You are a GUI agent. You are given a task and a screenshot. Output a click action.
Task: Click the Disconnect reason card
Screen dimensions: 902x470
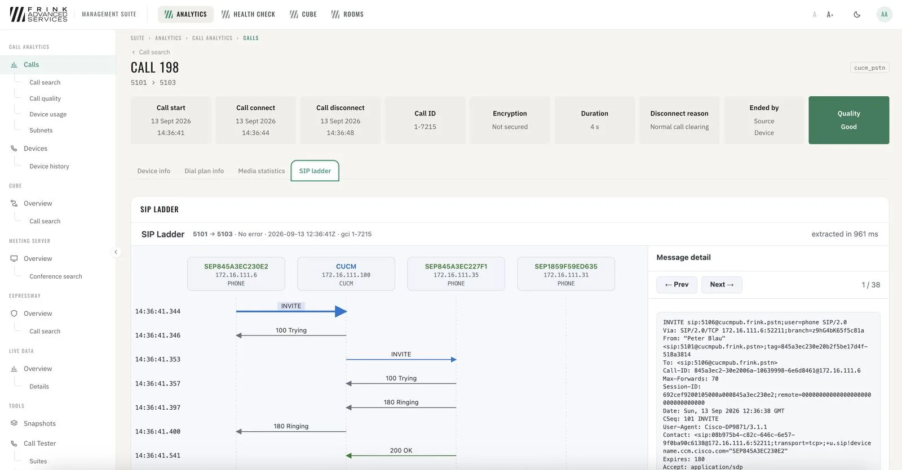click(x=679, y=120)
